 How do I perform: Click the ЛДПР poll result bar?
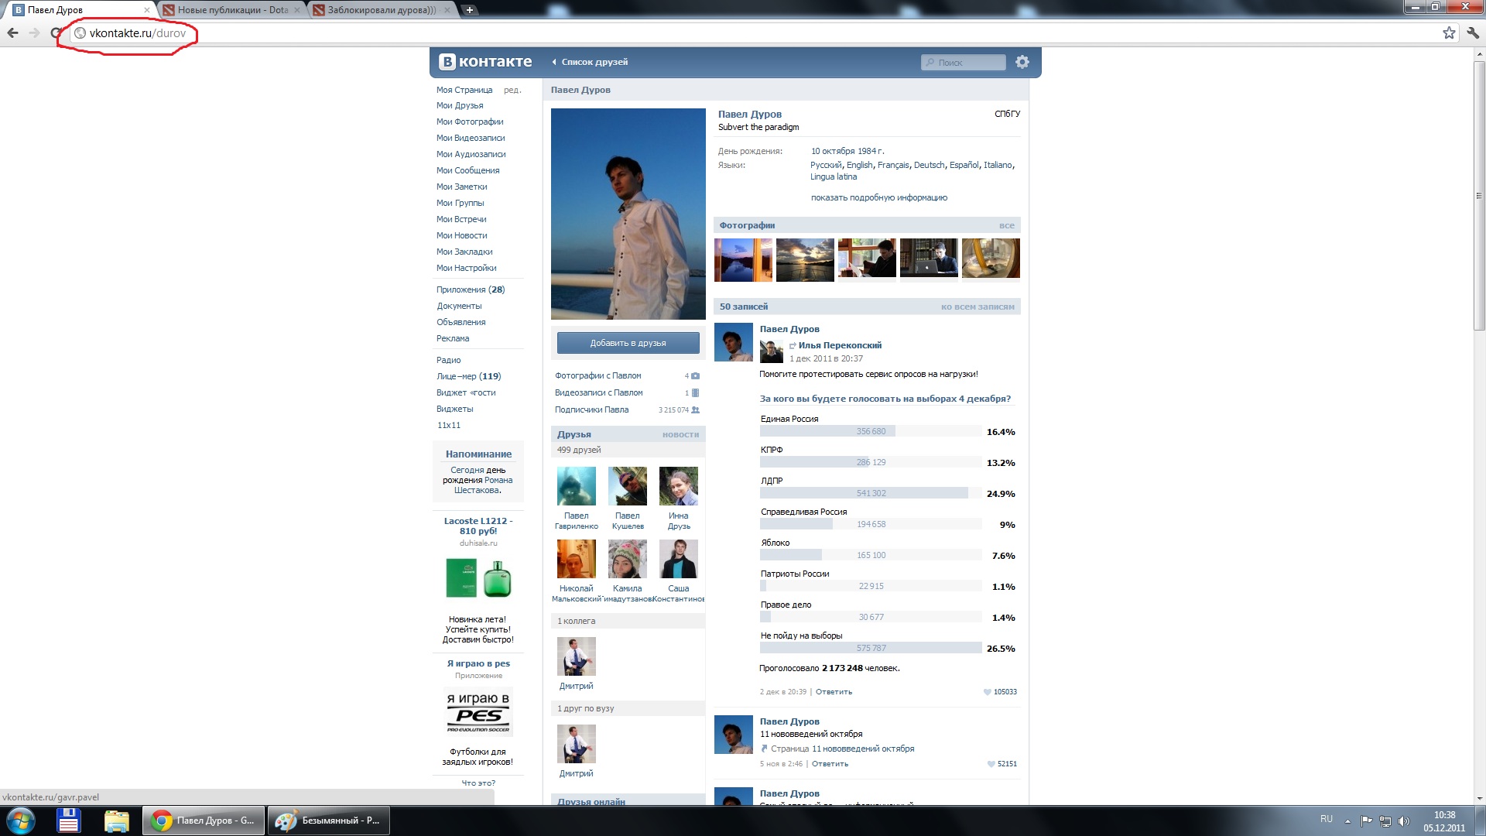click(x=871, y=494)
